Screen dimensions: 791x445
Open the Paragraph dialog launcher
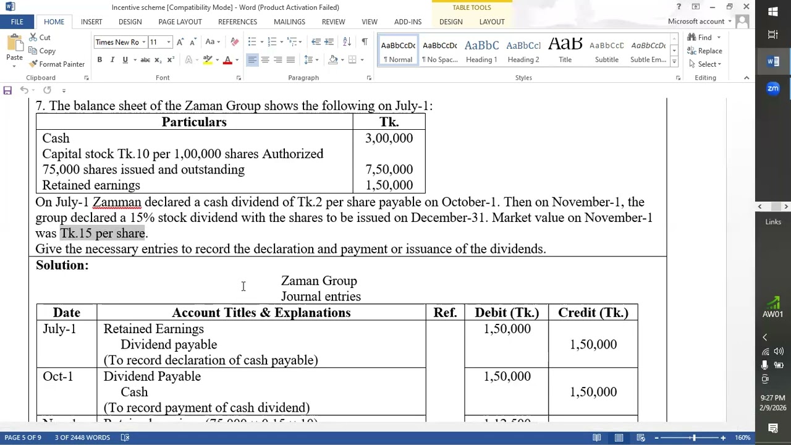(369, 78)
